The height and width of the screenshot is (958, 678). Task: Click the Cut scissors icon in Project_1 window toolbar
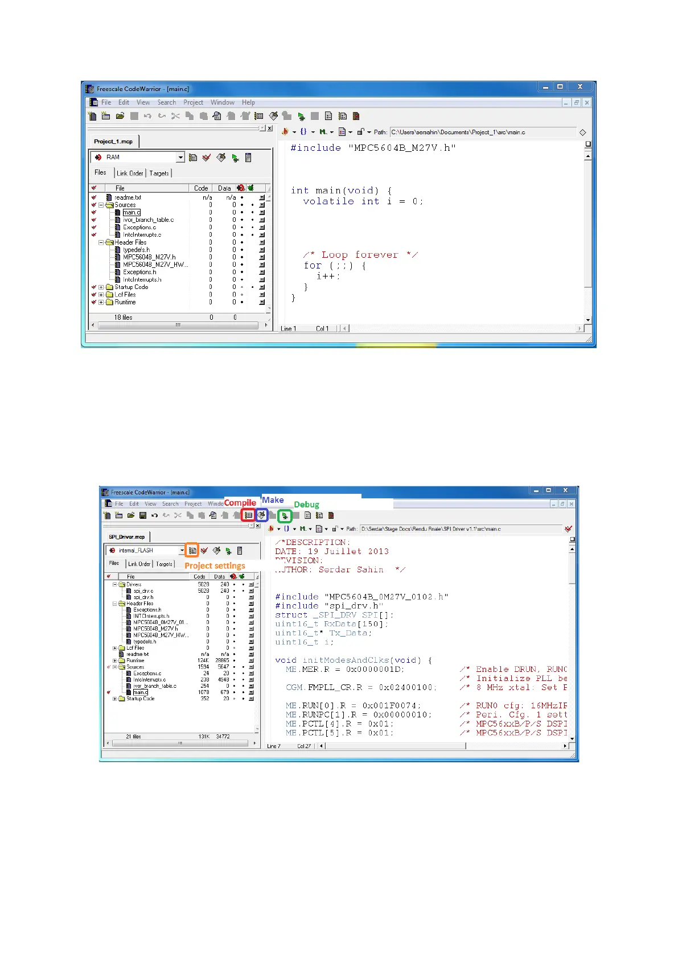pyautogui.click(x=175, y=116)
